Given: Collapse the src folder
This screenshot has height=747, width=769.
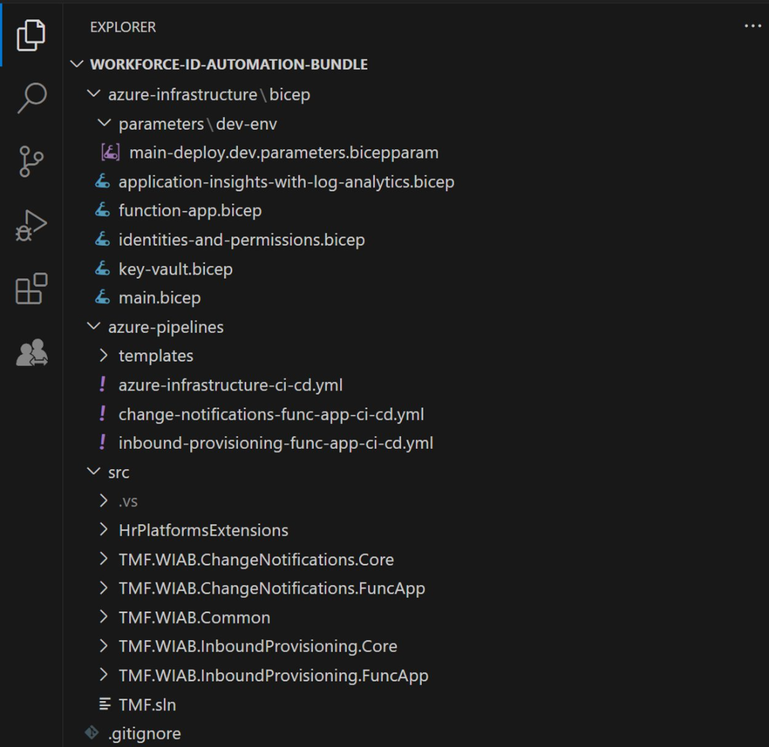Looking at the screenshot, I should coord(94,472).
